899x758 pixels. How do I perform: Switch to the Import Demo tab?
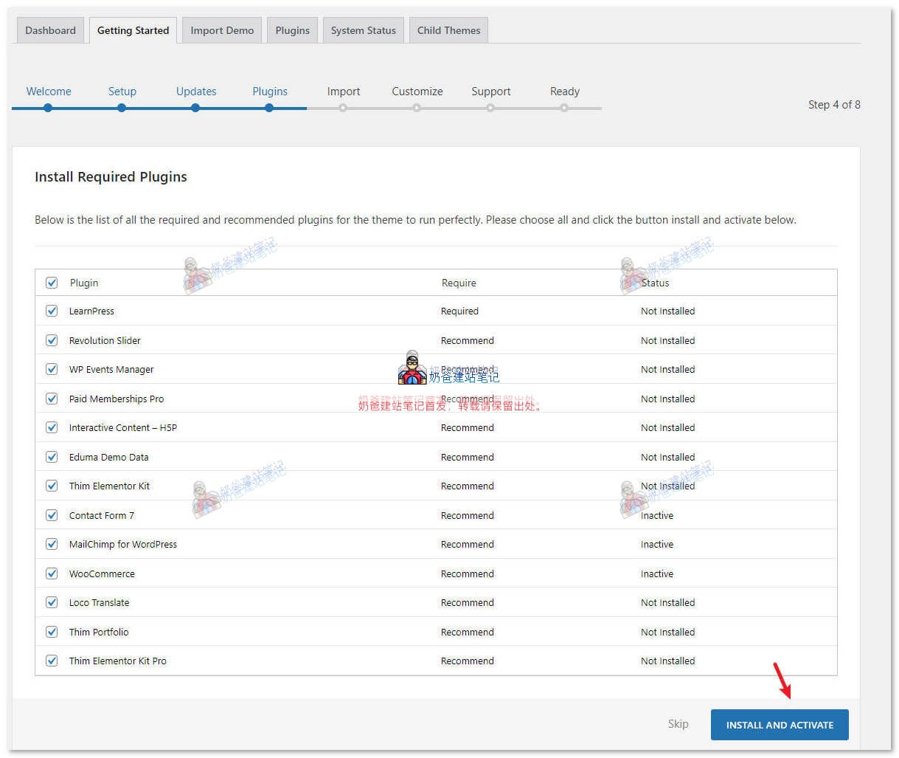tap(222, 30)
